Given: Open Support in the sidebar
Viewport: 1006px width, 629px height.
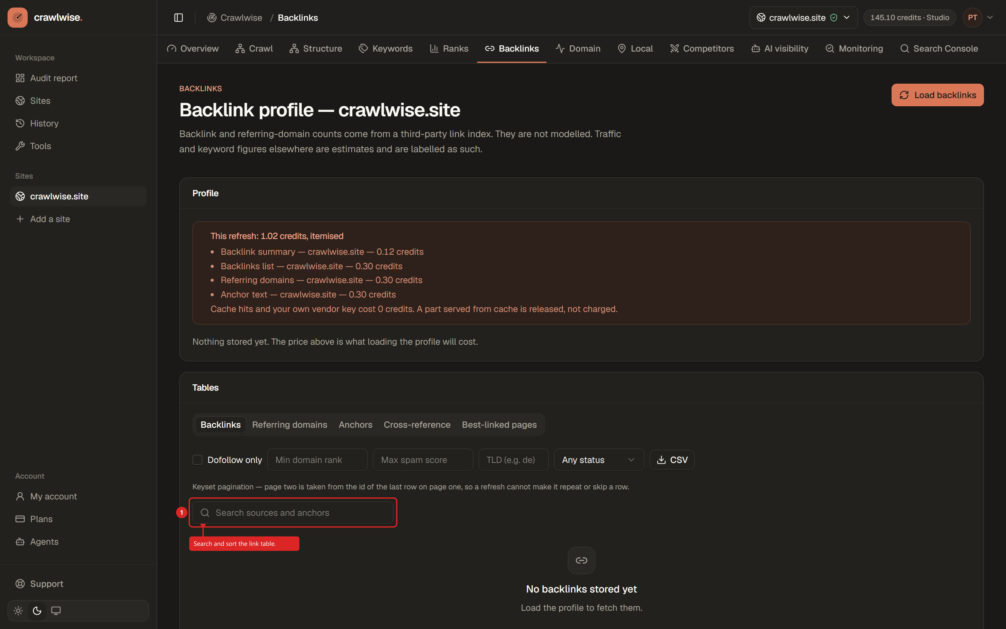Looking at the screenshot, I should pyautogui.click(x=78, y=584).
